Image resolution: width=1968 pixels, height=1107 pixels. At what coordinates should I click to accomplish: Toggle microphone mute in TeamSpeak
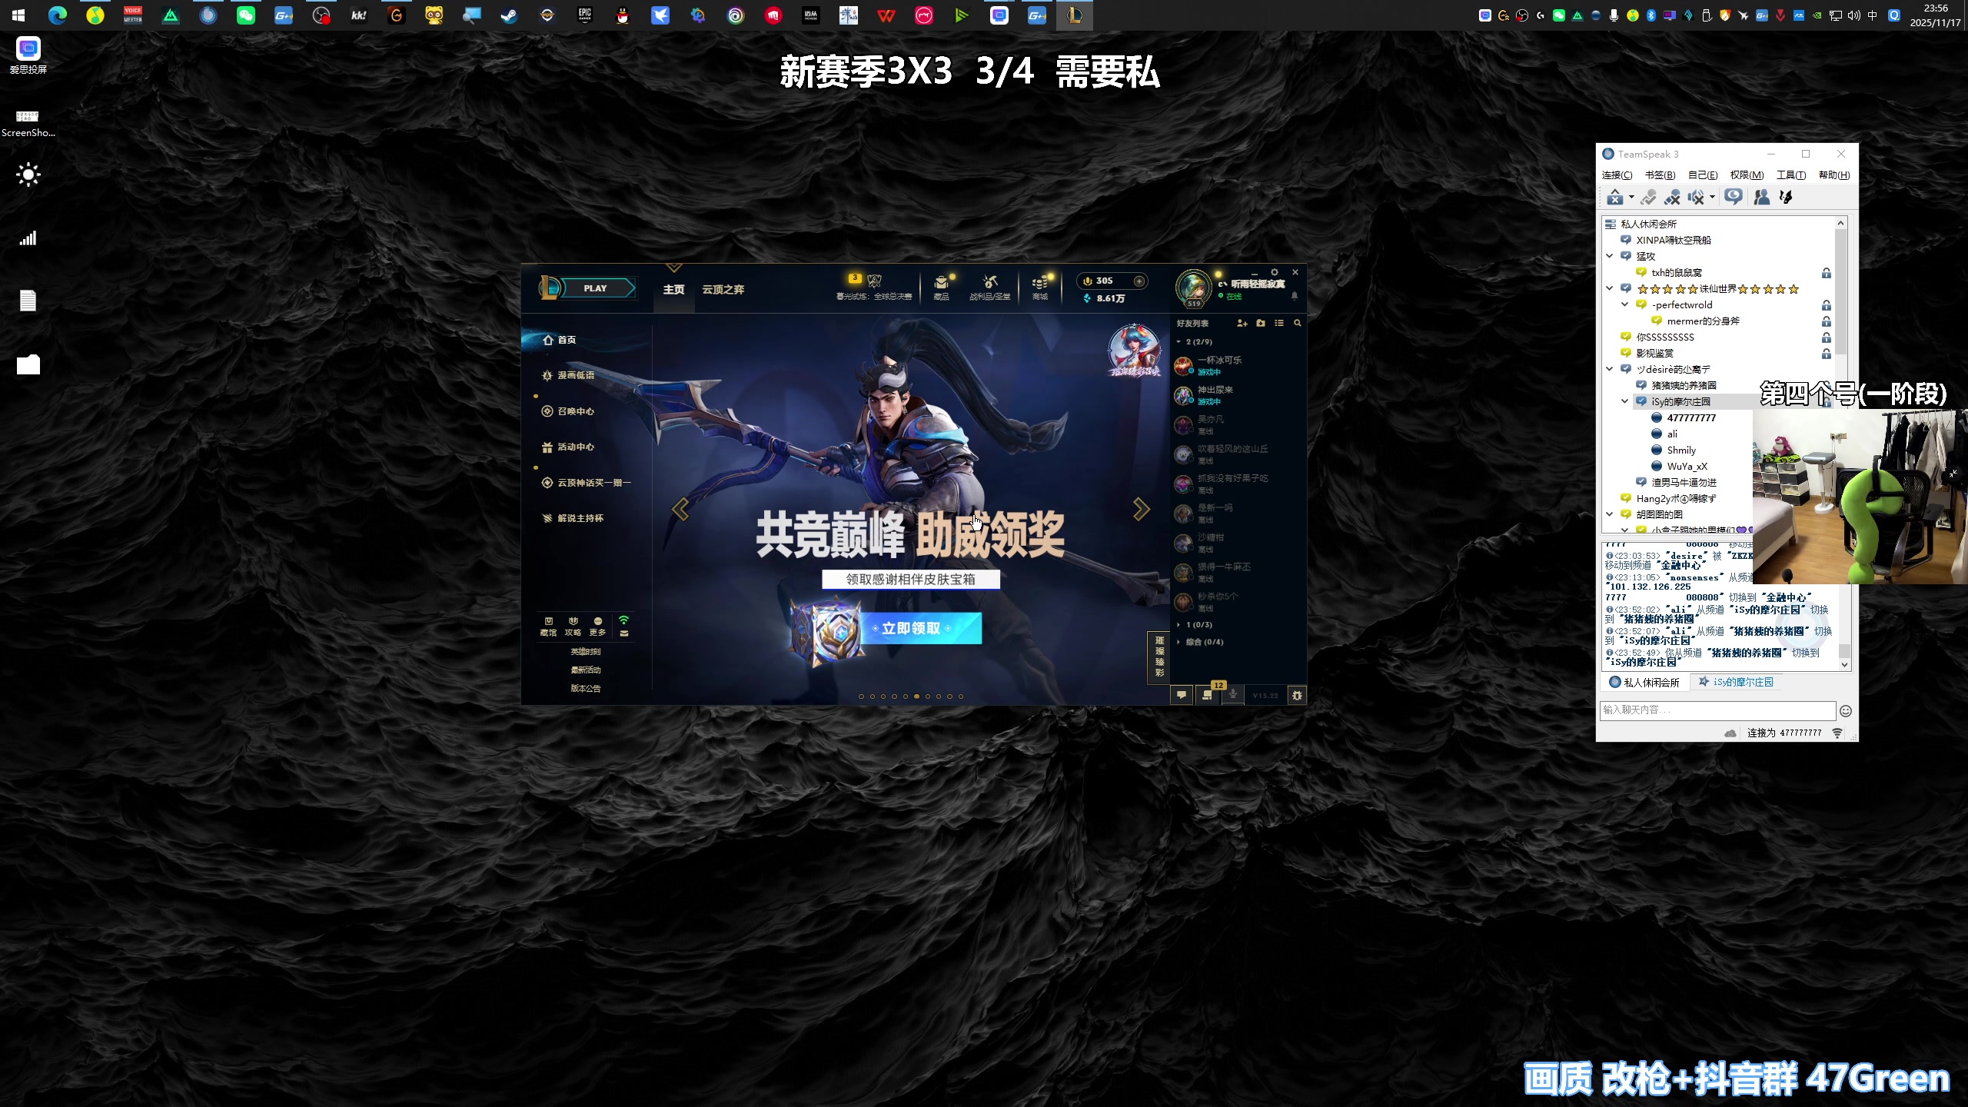tap(1673, 198)
